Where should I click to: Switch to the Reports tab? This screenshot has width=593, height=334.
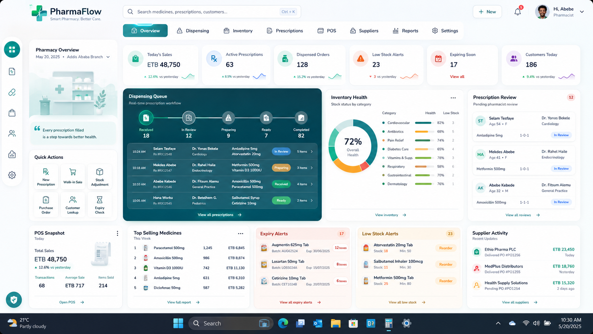405,31
